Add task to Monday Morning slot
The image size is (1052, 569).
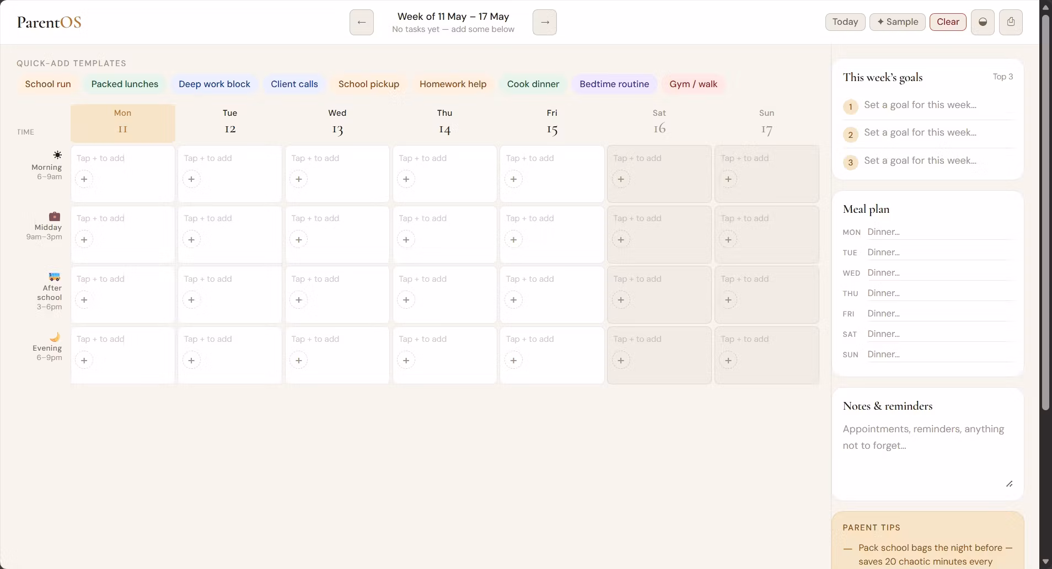(x=84, y=179)
